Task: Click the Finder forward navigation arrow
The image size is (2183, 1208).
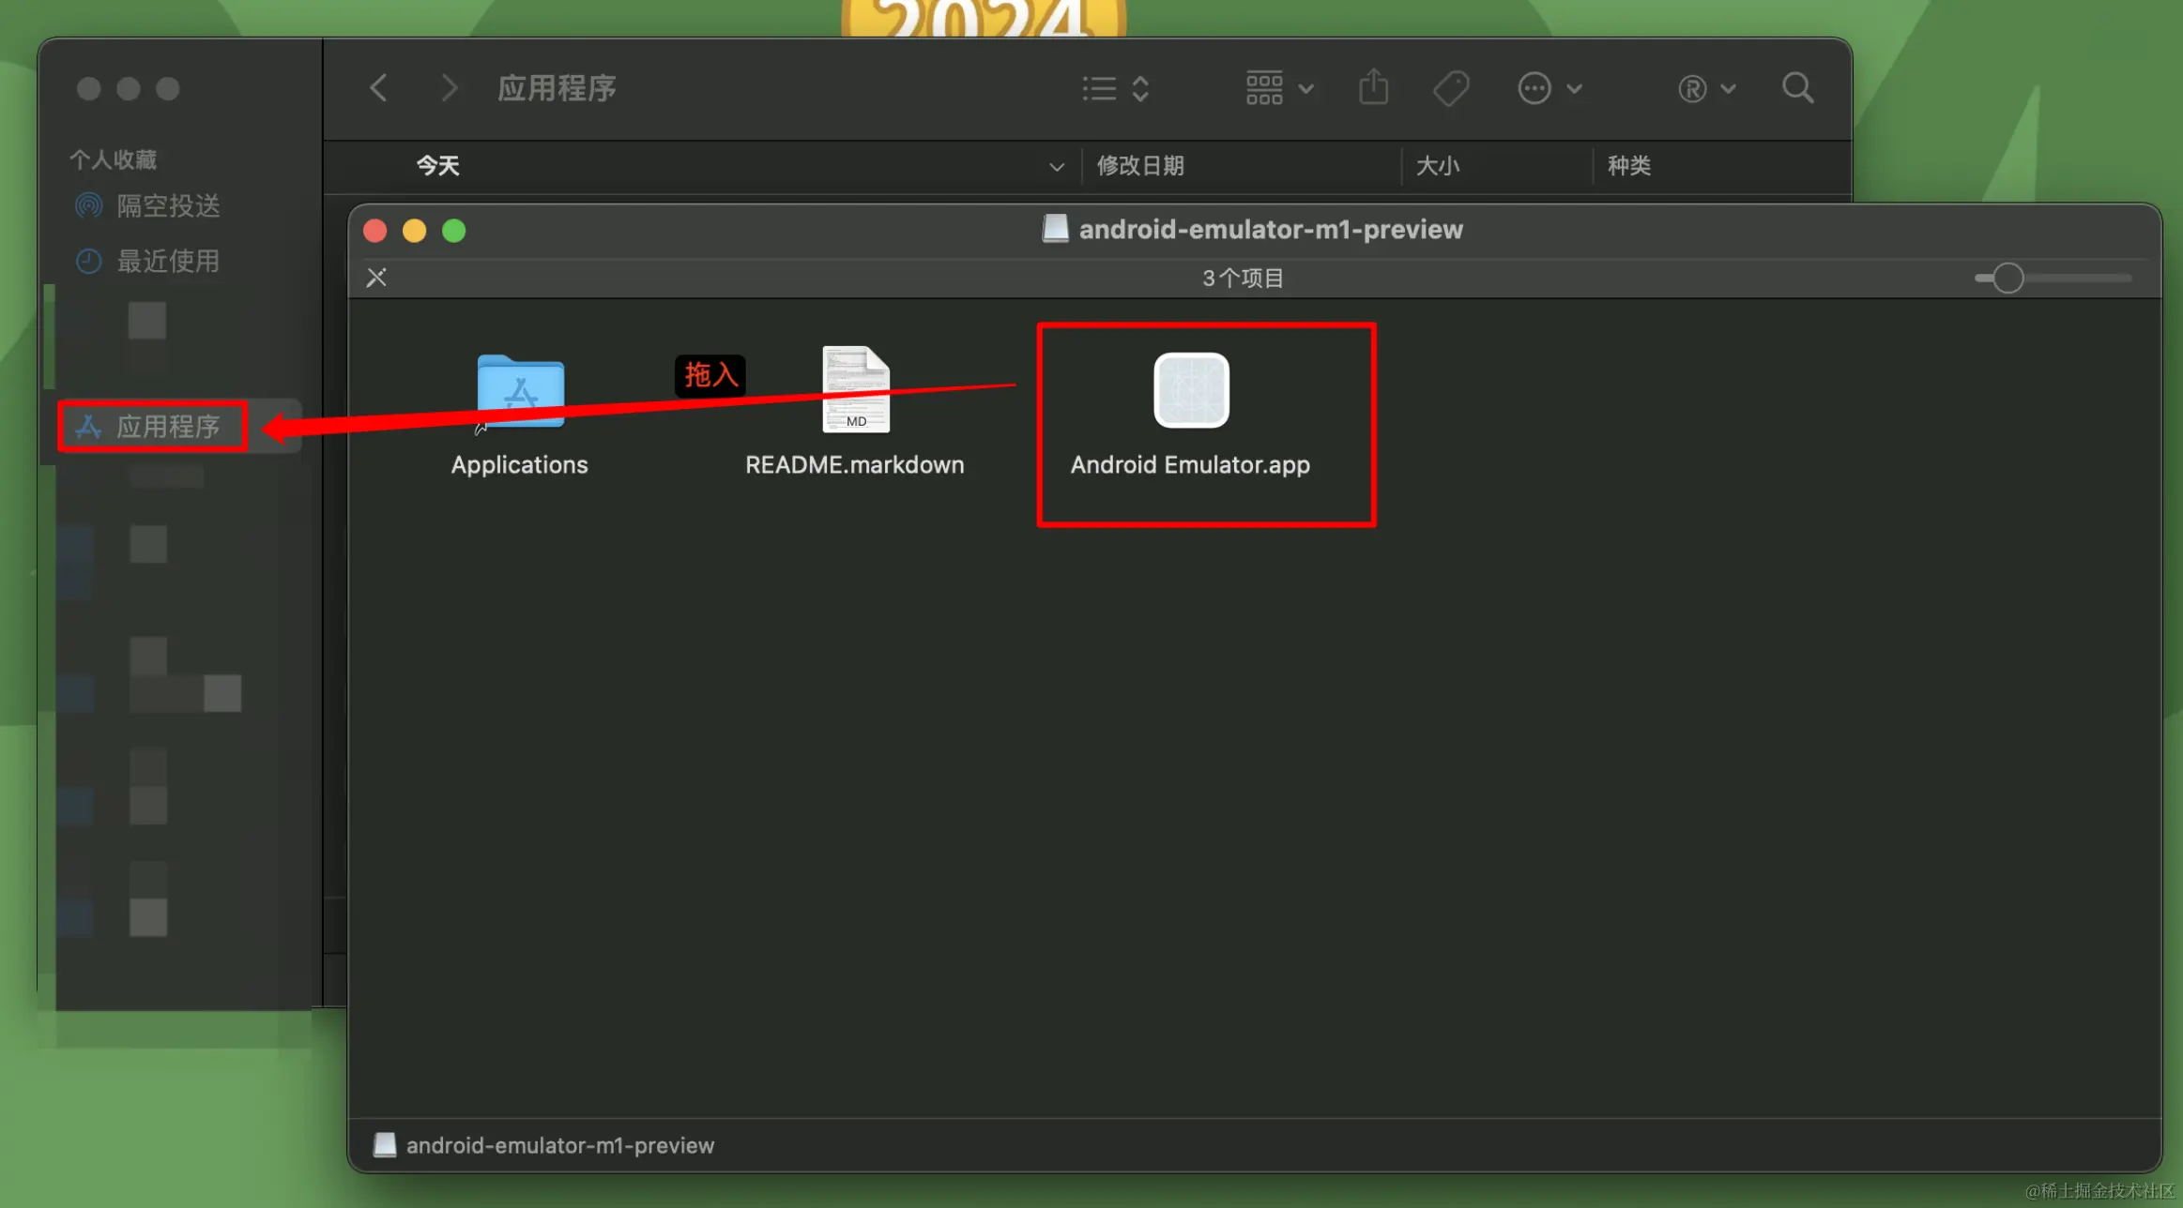Action: tap(449, 88)
